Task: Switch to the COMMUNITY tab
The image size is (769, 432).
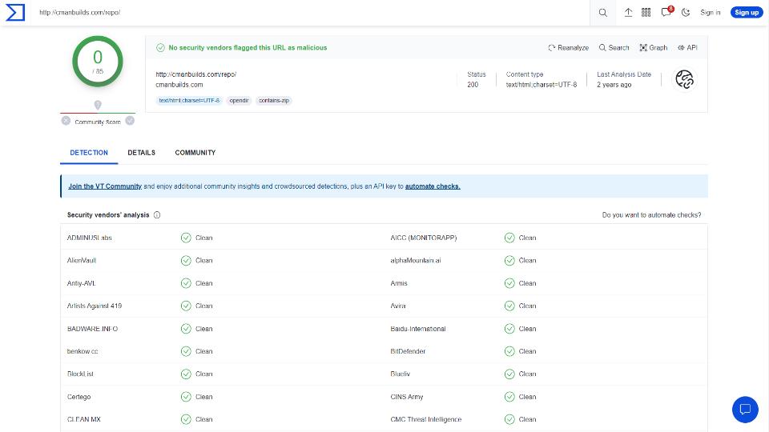Action: coord(195,153)
